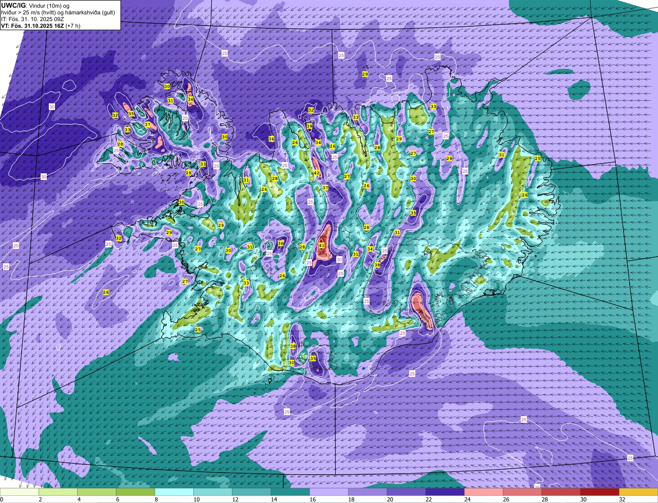Pick the 24–26 m/s pink legend swatch
Viewport: 658px width, 503px height.
pyautogui.click(x=484, y=492)
